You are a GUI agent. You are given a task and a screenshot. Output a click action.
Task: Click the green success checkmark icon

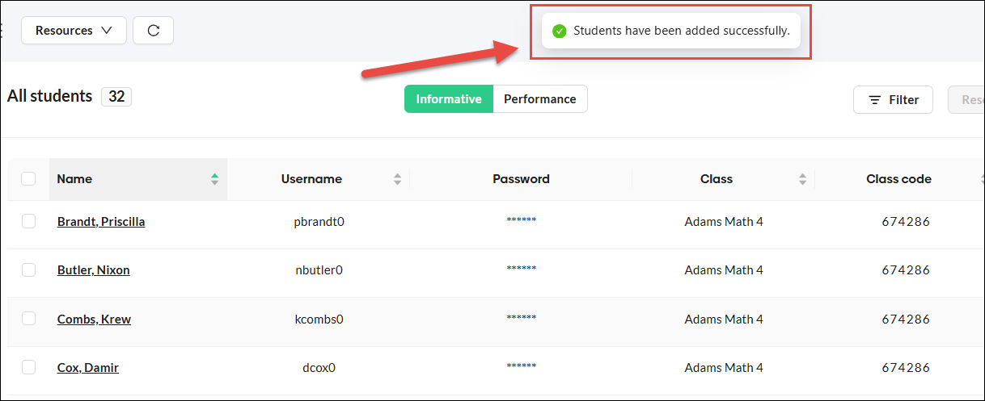pyautogui.click(x=558, y=31)
